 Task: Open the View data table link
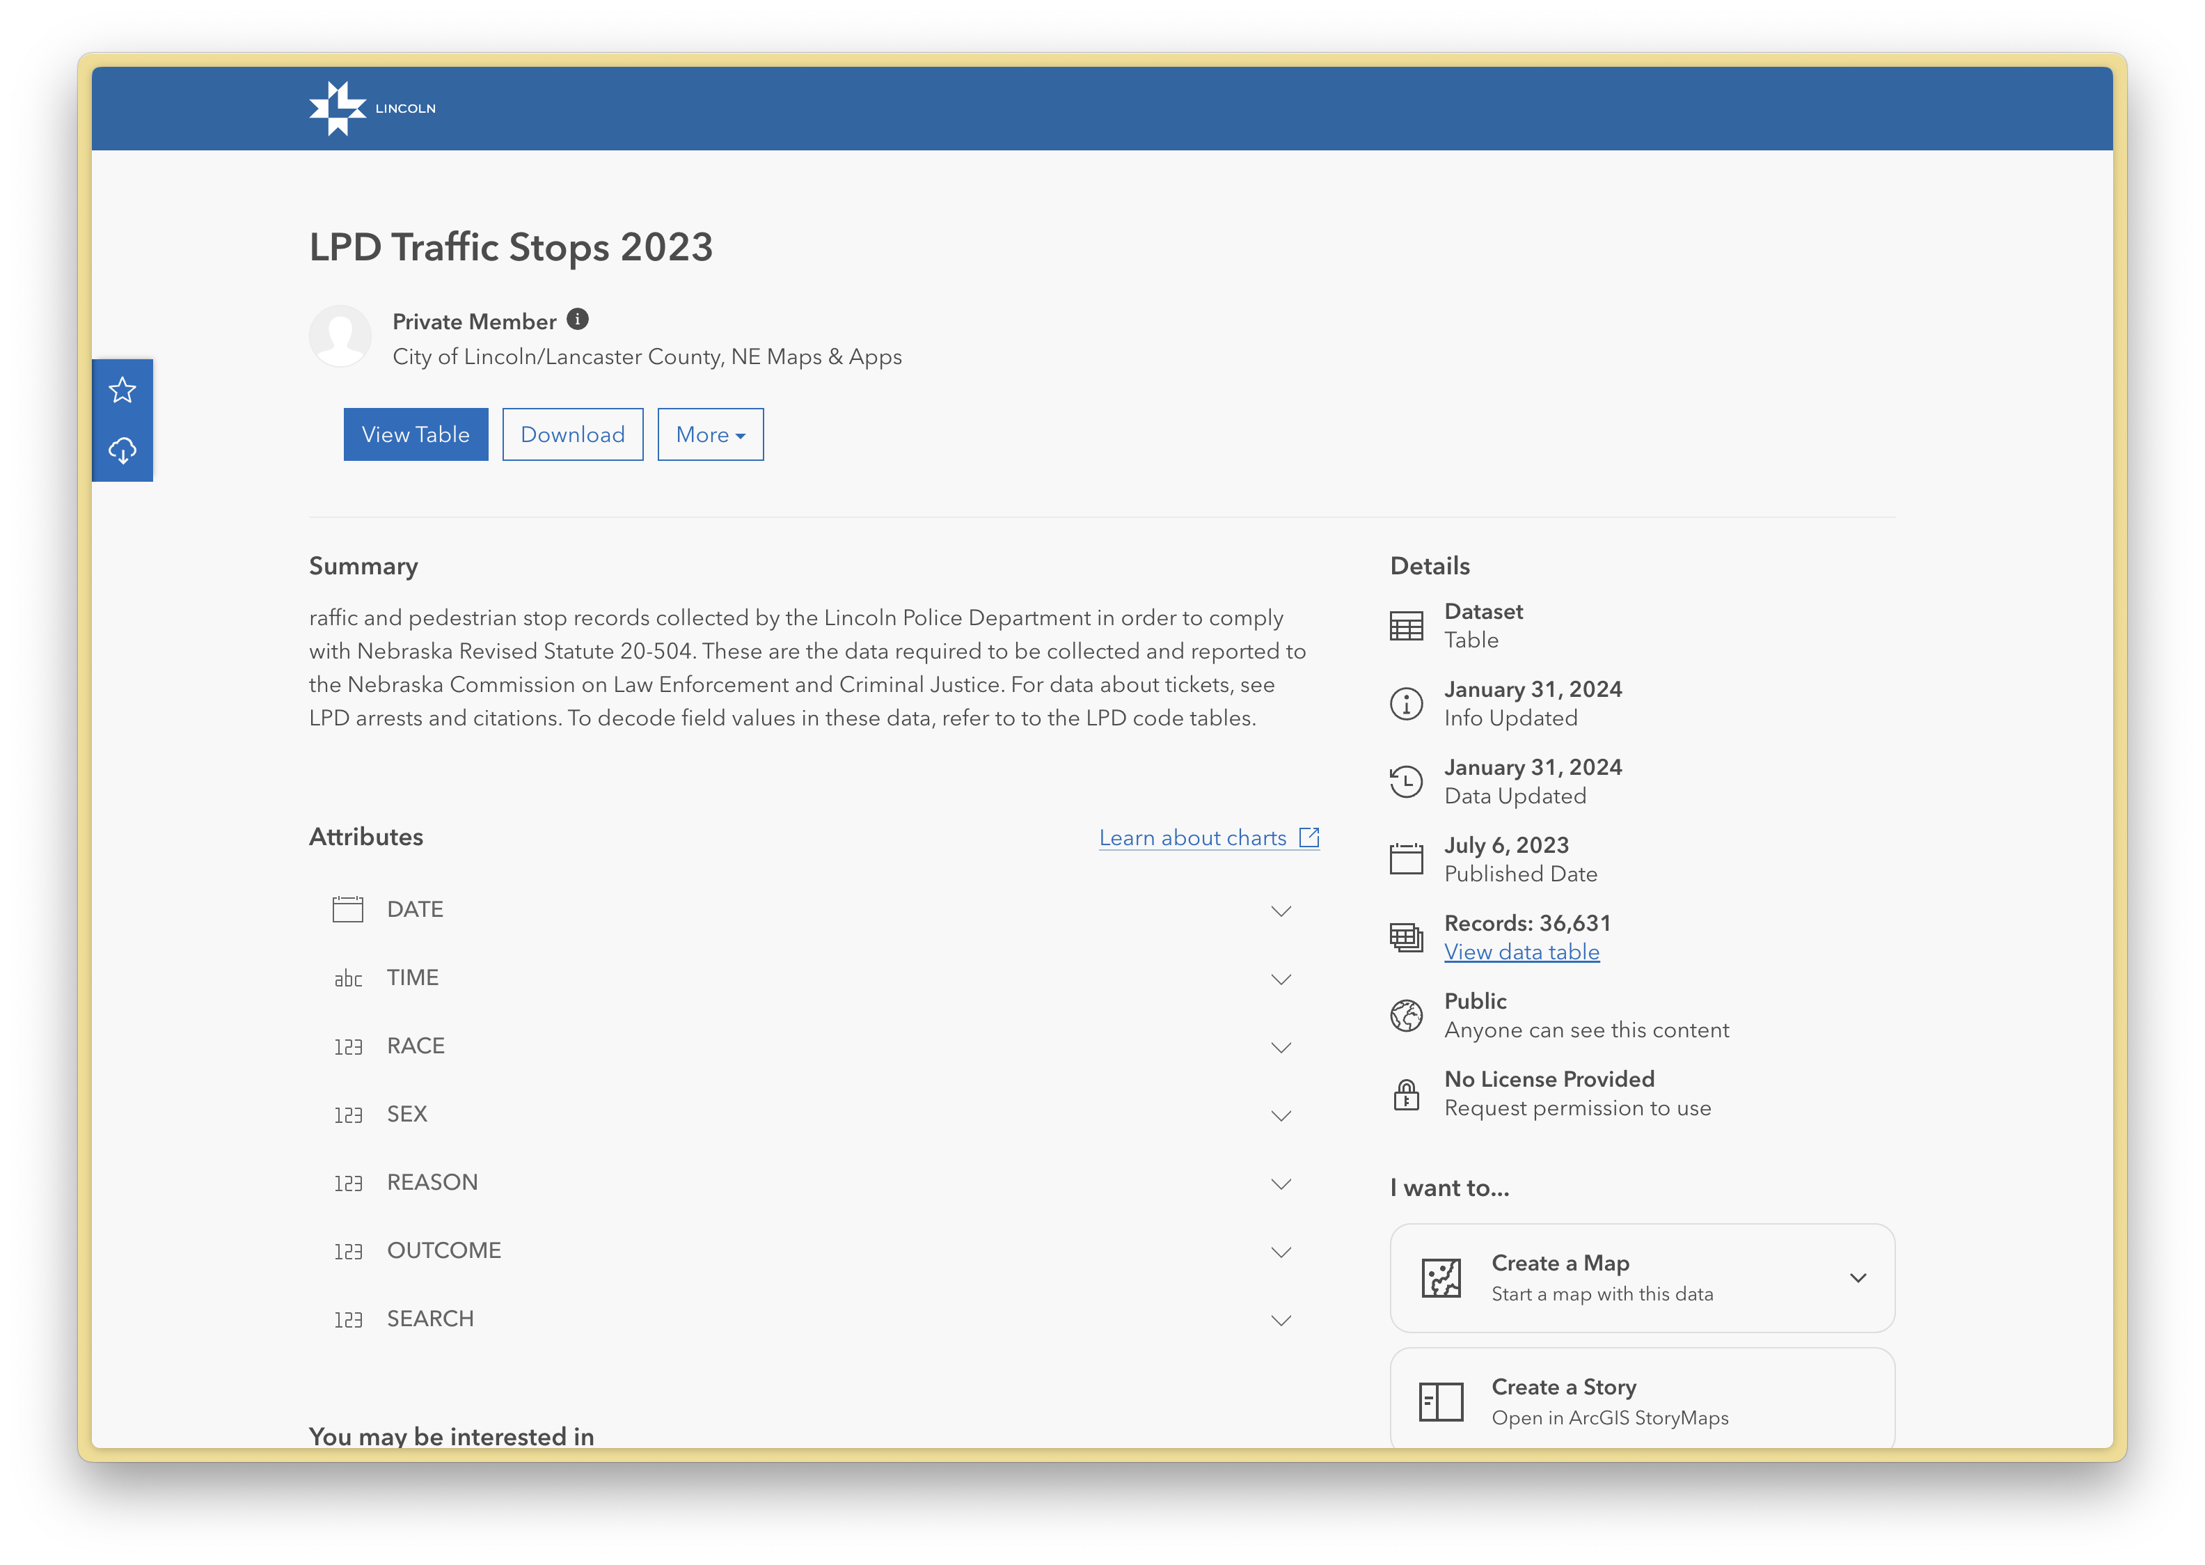(1521, 952)
